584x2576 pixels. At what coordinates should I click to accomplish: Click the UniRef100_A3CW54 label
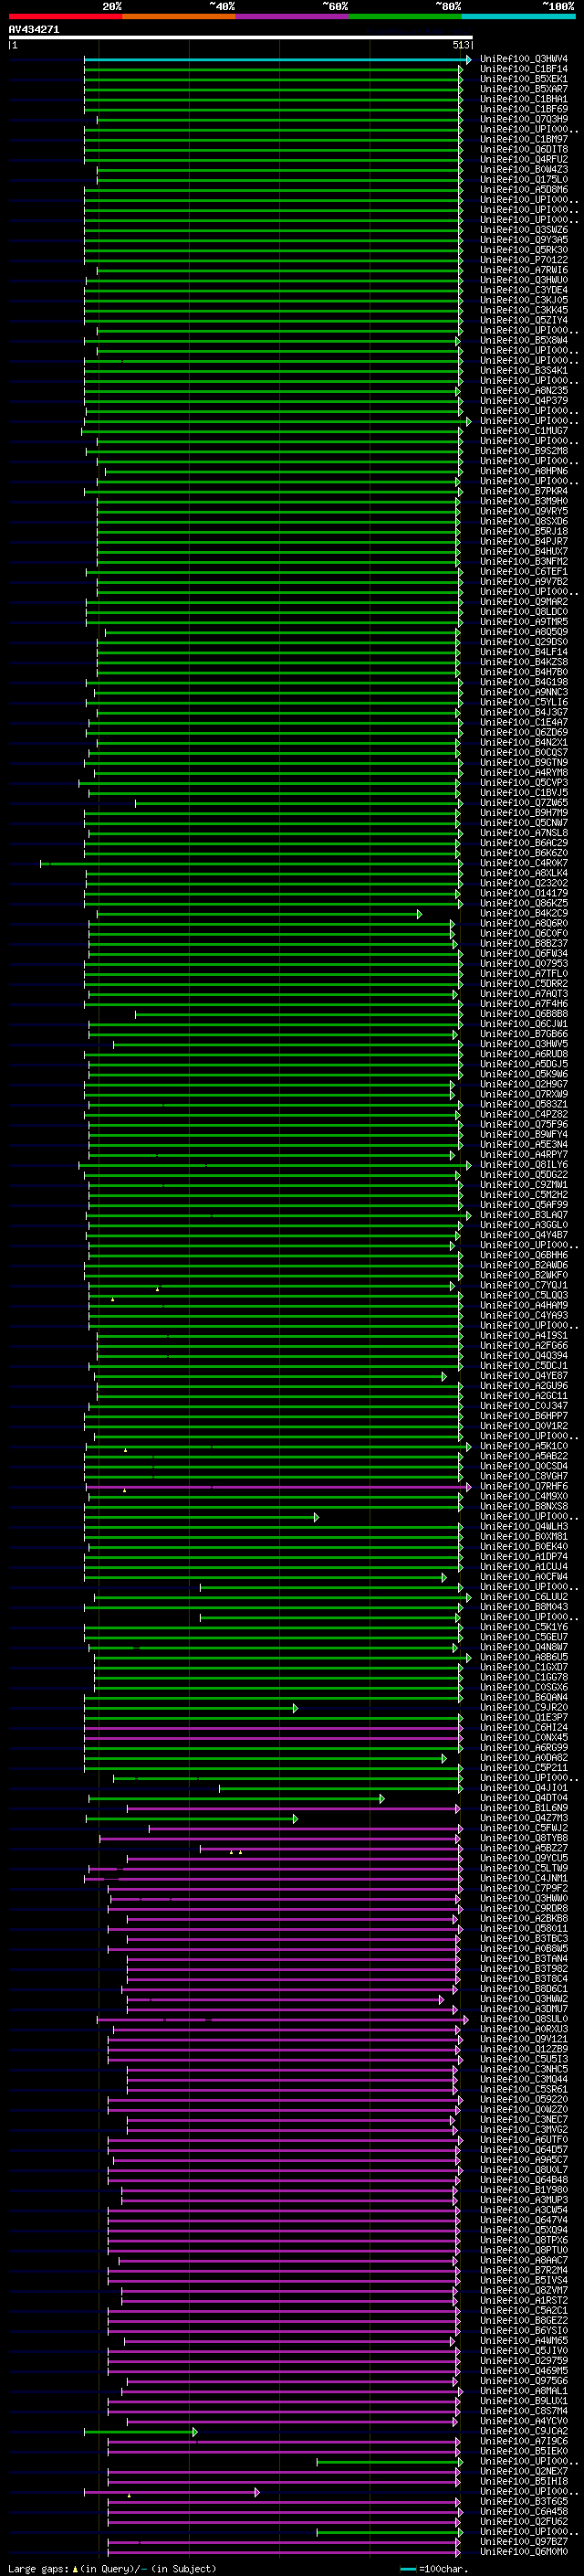tap(524, 2210)
